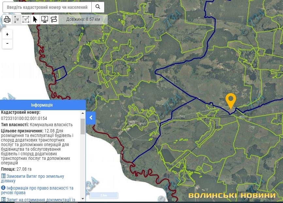Select the distance measurement tool

(x=16, y=19)
